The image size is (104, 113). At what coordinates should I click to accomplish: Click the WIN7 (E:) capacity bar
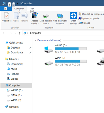coord(71,61)
